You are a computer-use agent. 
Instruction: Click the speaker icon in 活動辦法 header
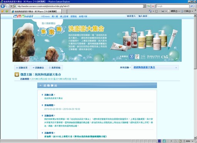pyautogui.click(x=40, y=85)
